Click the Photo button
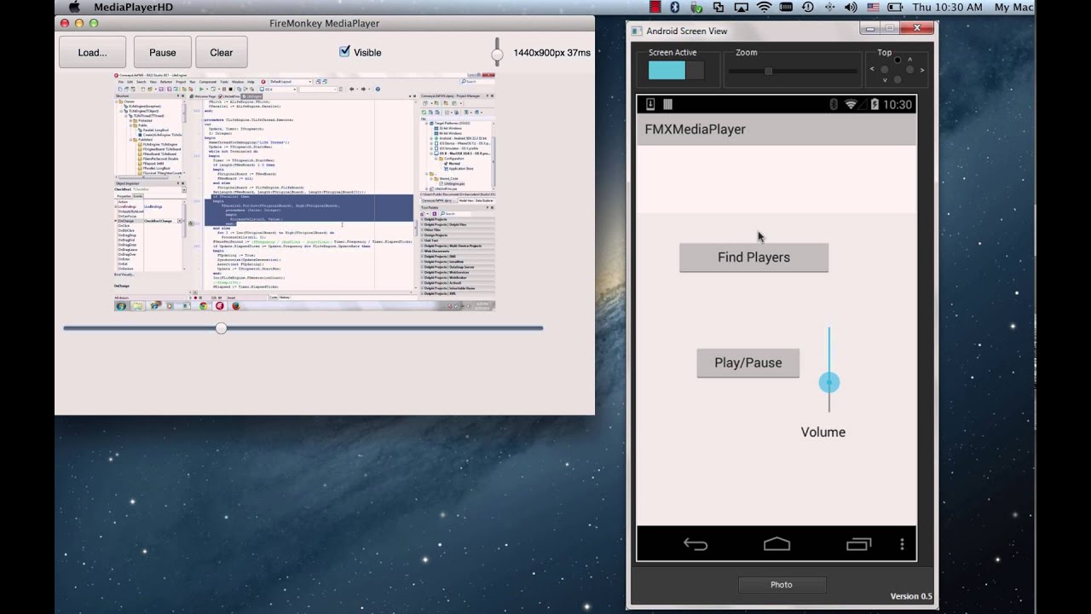 (x=782, y=584)
